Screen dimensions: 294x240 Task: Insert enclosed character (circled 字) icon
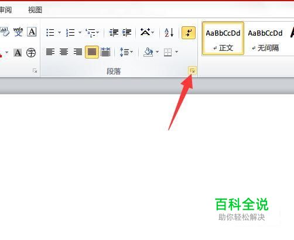31,53
